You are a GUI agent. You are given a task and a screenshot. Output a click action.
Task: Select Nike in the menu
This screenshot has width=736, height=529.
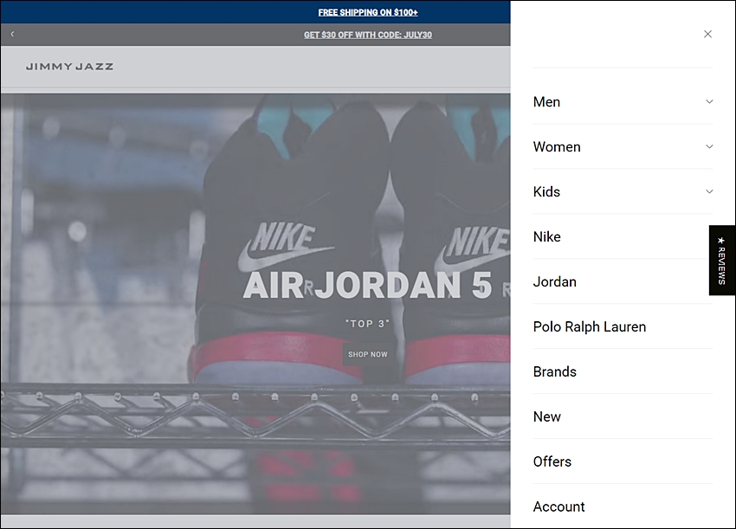click(547, 237)
